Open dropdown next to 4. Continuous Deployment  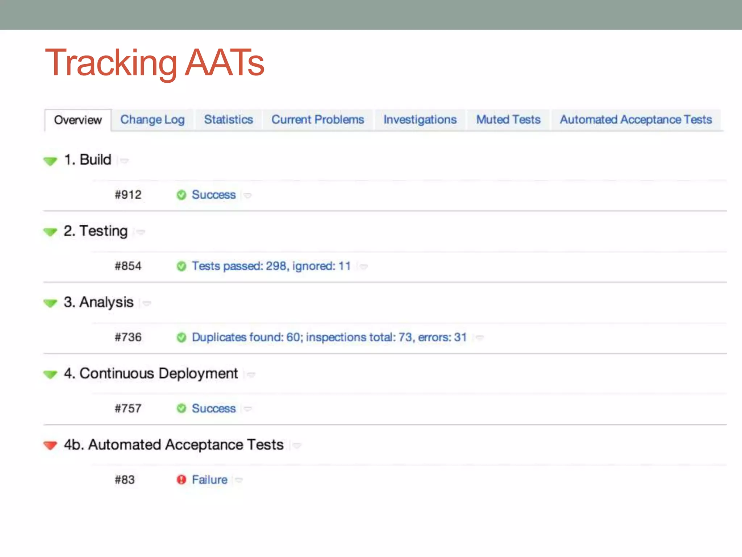click(251, 374)
